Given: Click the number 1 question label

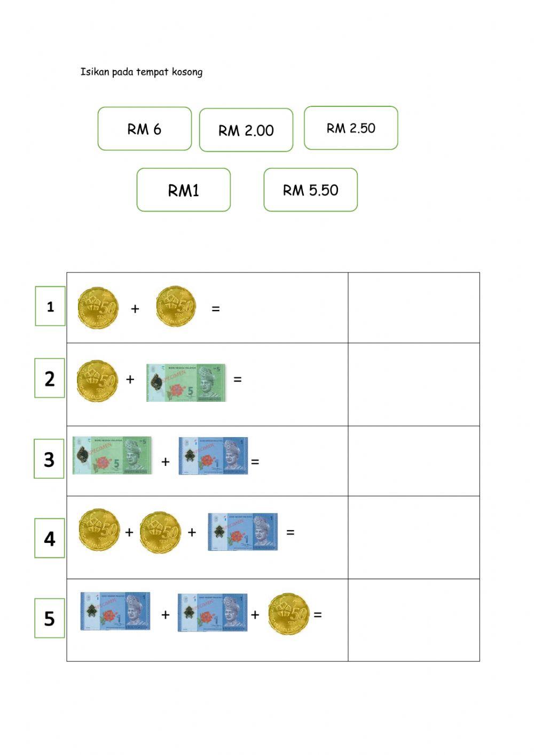Looking at the screenshot, I should pyautogui.click(x=50, y=306).
